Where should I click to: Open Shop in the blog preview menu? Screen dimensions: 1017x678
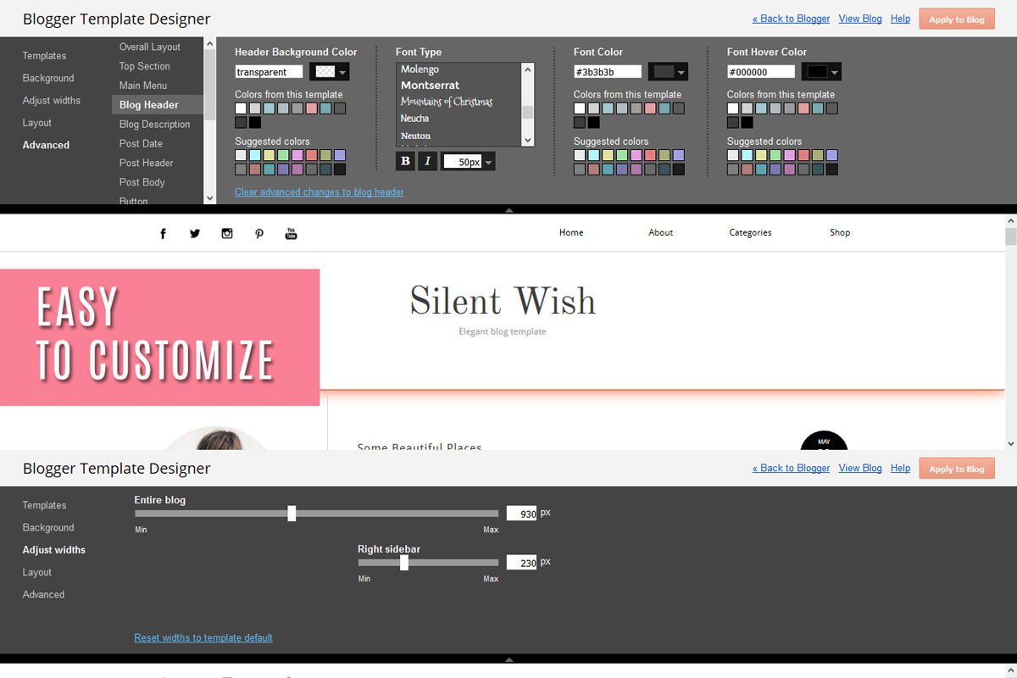(840, 232)
